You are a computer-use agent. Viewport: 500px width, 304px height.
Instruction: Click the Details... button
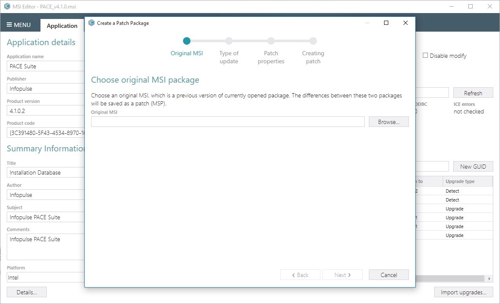point(27,292)
